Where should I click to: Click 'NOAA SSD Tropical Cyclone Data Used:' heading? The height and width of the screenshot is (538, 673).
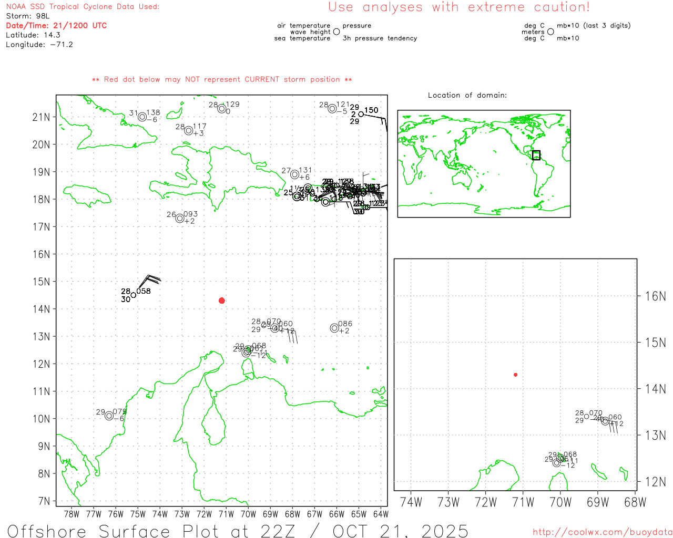(x=83, y=7)
